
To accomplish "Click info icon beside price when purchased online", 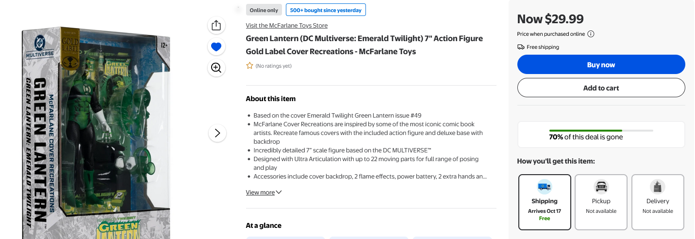I will (x=591, y=34).
